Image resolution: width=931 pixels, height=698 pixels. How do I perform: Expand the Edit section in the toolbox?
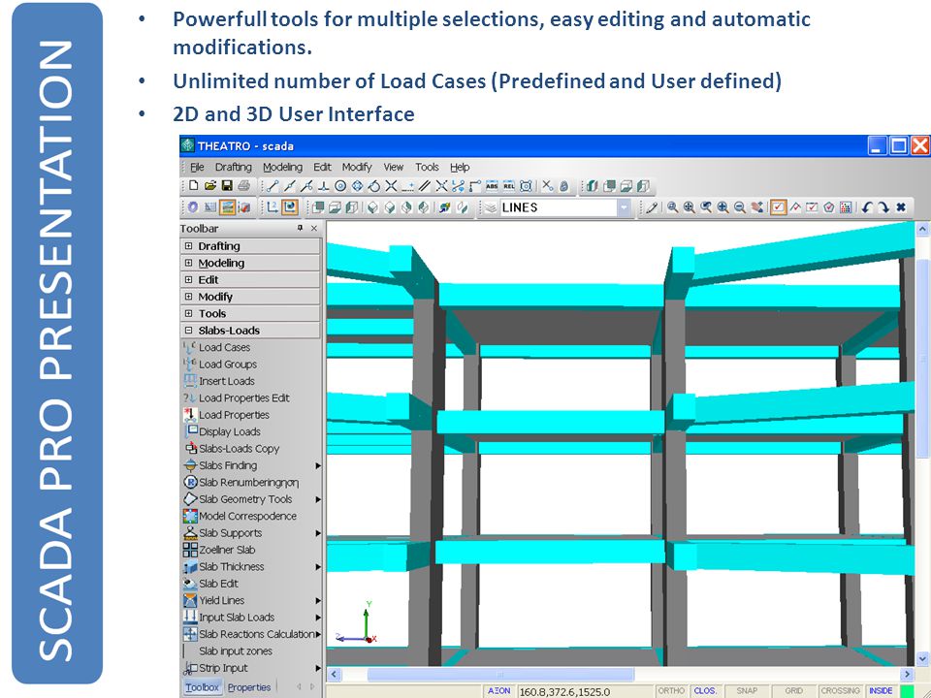(189, 279)
